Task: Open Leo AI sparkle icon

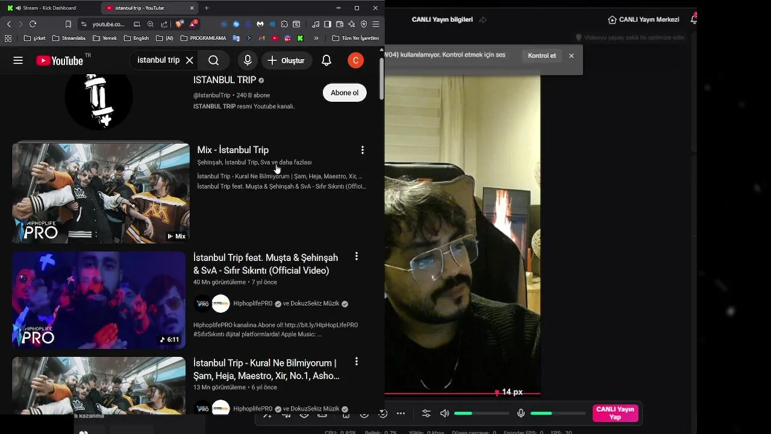Action: [x=352, y=24]
